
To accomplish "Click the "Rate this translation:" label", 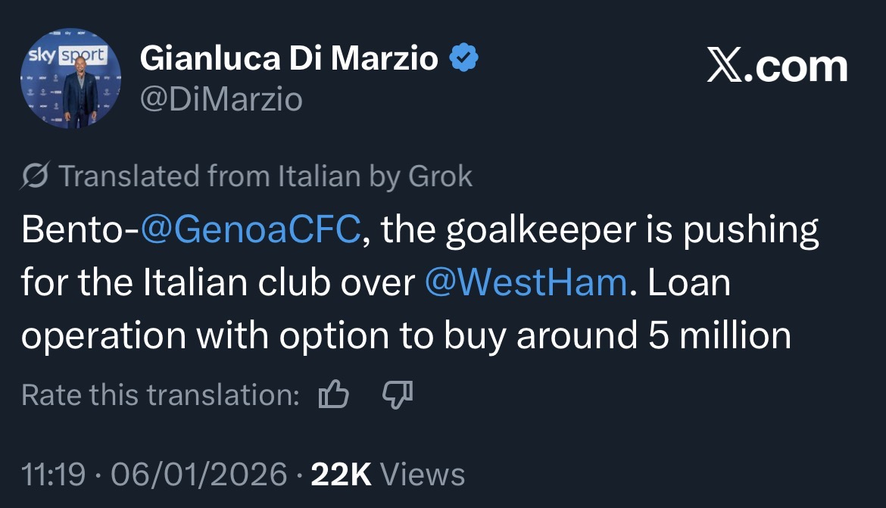I will tap(161, 394).
